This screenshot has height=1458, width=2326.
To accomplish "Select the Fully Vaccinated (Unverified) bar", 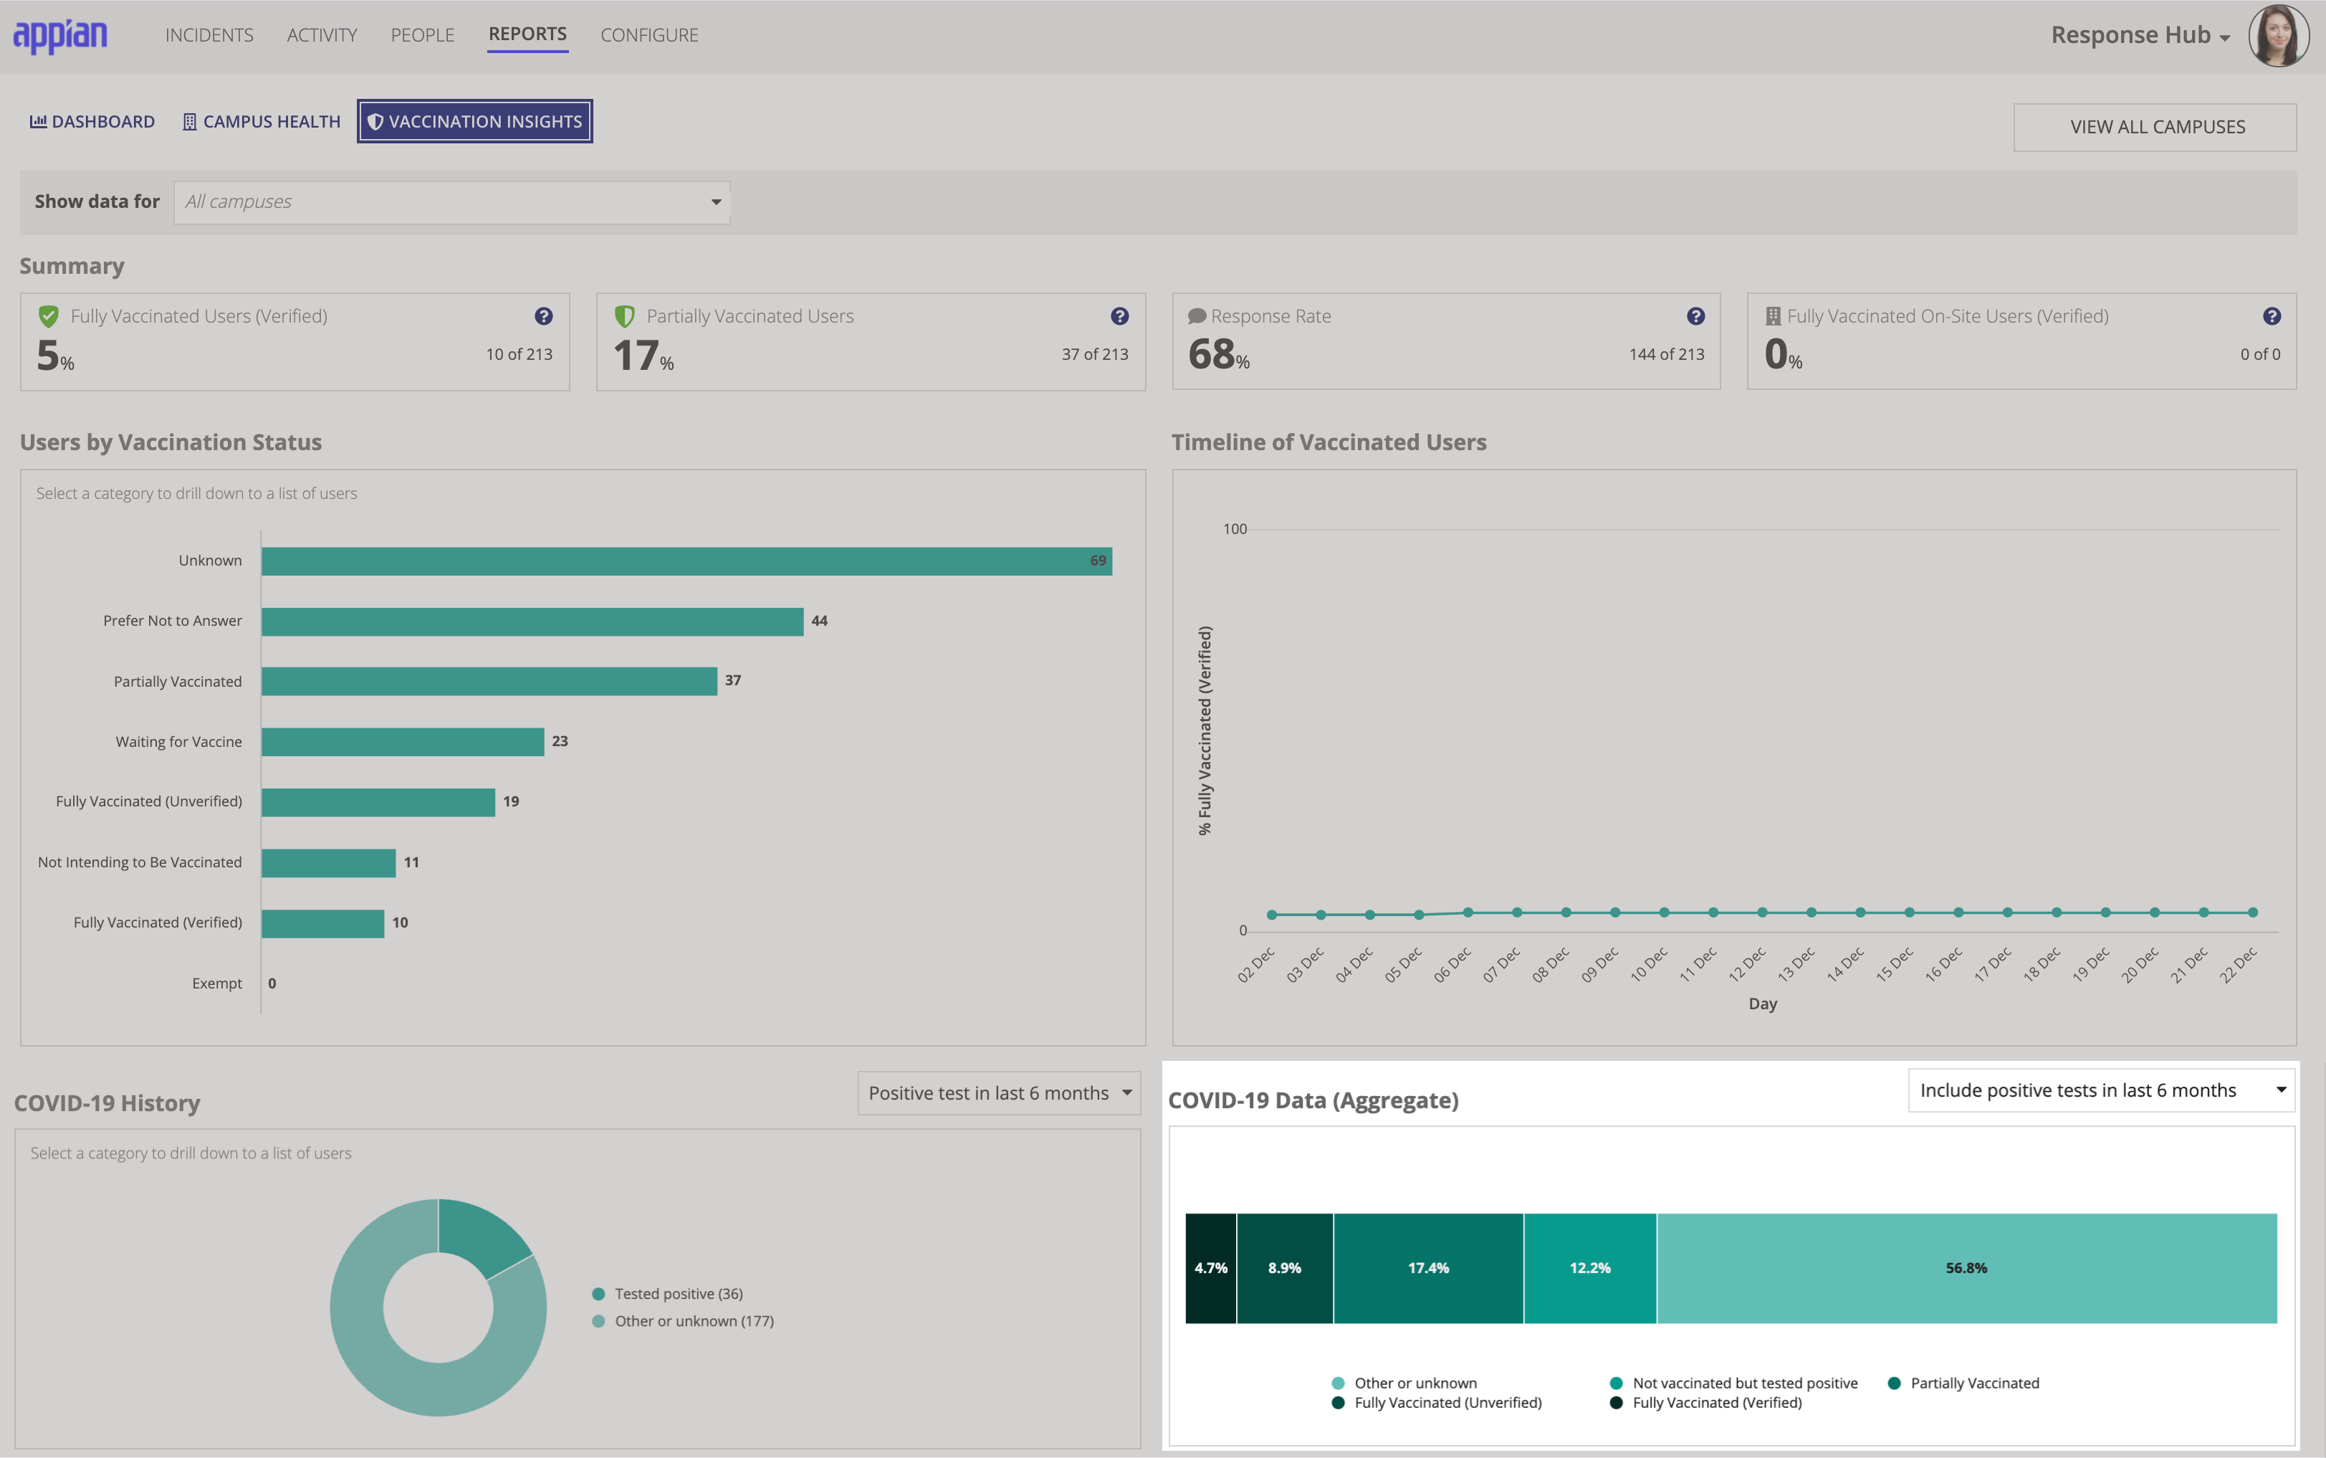I will point(378,801).
